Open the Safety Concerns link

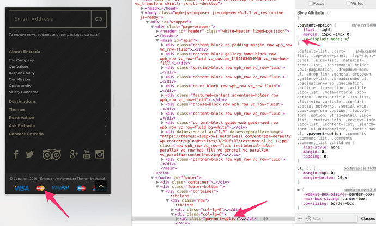(23, 92)
